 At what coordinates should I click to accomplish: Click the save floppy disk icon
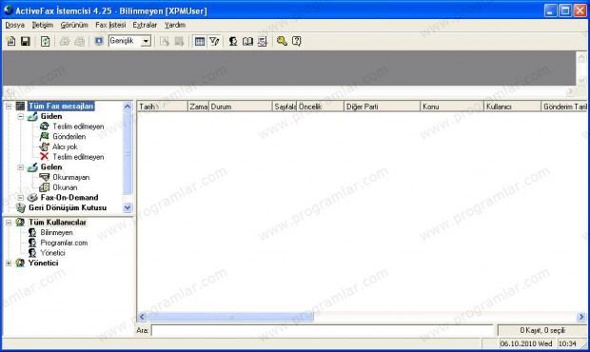25,41
